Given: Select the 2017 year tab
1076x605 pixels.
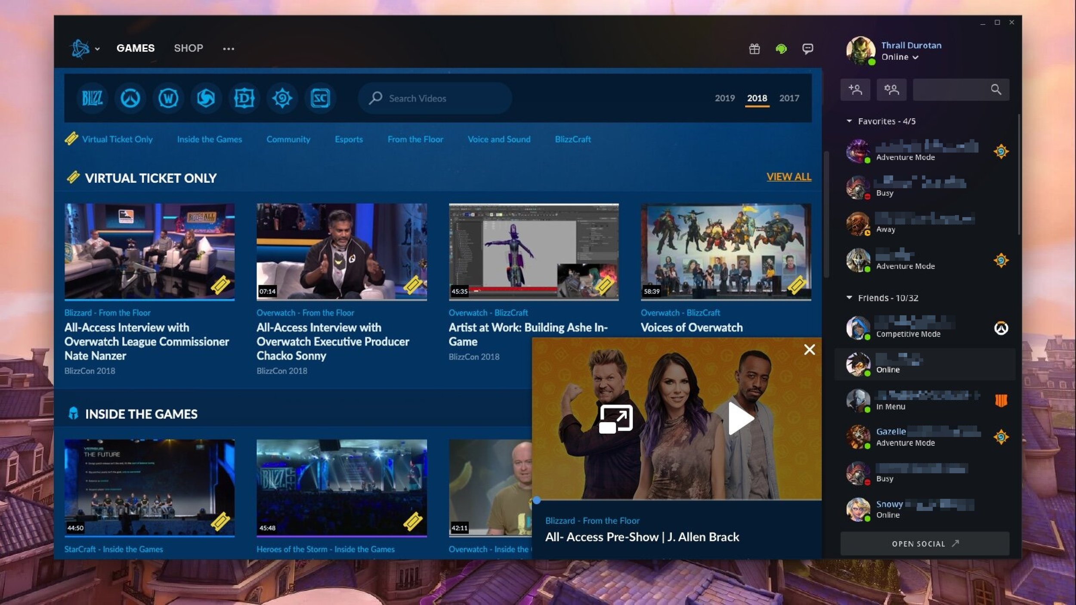Looking at the screenshot, I should [789, 98].
